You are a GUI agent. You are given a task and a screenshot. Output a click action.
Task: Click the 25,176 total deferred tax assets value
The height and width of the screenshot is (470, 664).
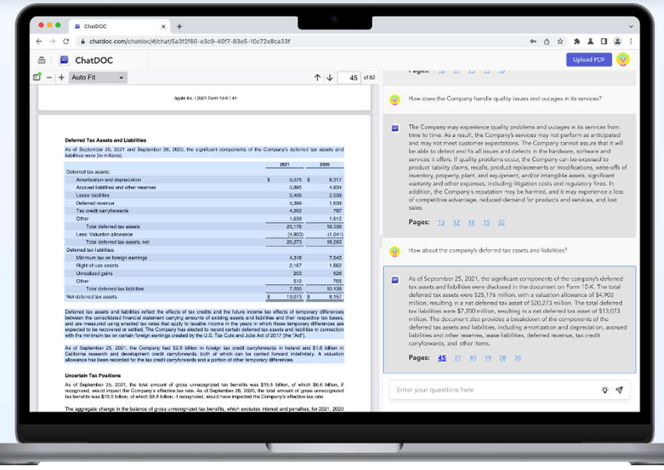294,227
